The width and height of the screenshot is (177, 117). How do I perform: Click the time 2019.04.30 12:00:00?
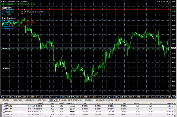pyautogui.click(x=35, y=109)
